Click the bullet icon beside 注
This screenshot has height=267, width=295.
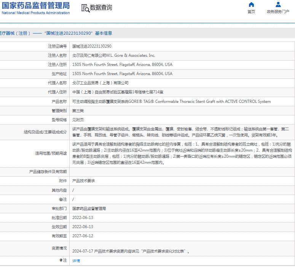61,260
